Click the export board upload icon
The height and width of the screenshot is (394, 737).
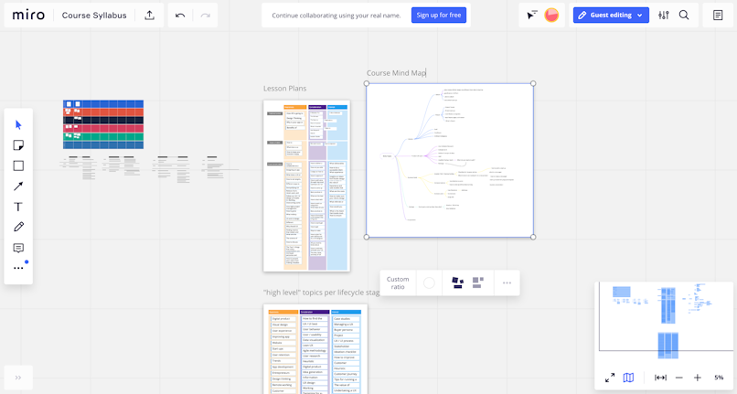(x=149, y=15)
